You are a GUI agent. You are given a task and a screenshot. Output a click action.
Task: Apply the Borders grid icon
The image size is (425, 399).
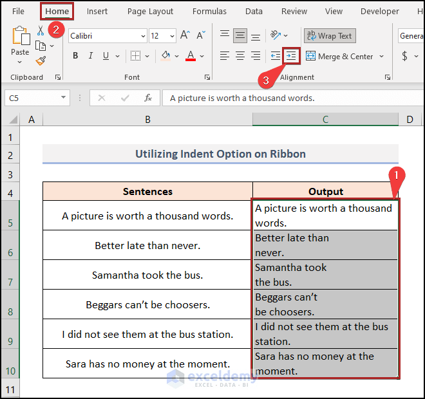pyautogui.click(x=135, y=56)
